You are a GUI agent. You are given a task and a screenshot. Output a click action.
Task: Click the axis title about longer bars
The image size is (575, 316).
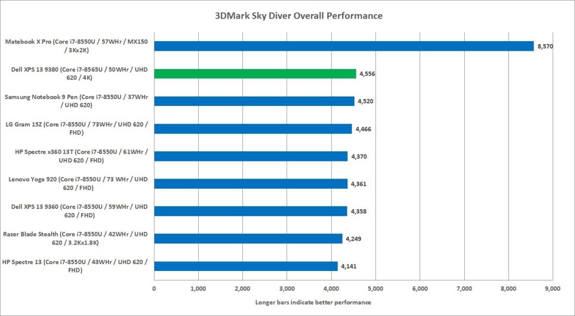coord(313,303)
